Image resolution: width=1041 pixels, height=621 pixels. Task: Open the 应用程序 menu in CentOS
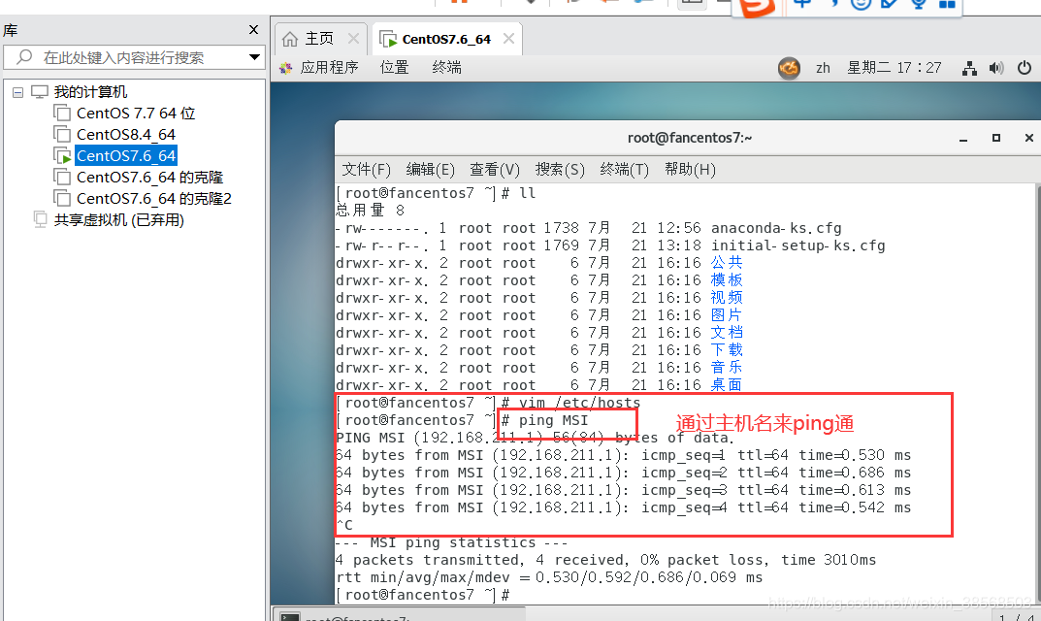329,67
